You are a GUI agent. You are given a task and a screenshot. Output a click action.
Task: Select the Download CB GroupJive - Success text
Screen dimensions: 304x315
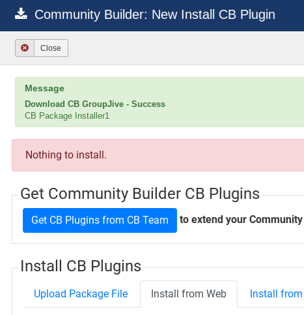tap(95, 104)
